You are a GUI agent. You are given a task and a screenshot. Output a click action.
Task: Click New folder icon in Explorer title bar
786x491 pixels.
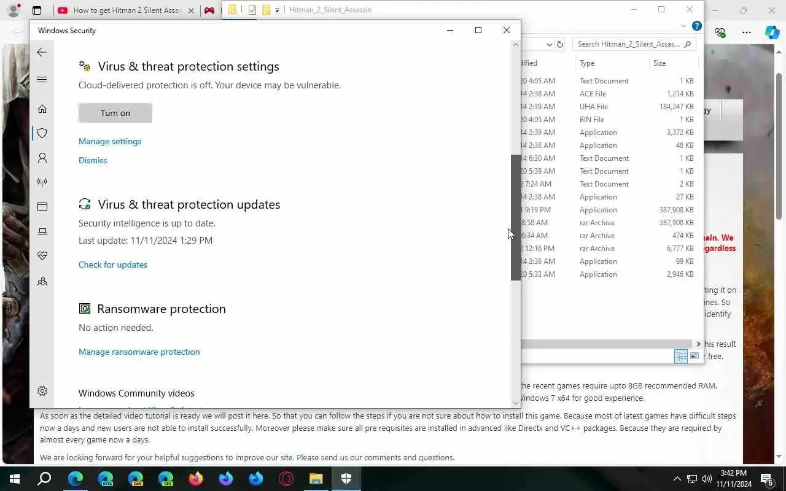pyautogui.click(x=266, y=10)
